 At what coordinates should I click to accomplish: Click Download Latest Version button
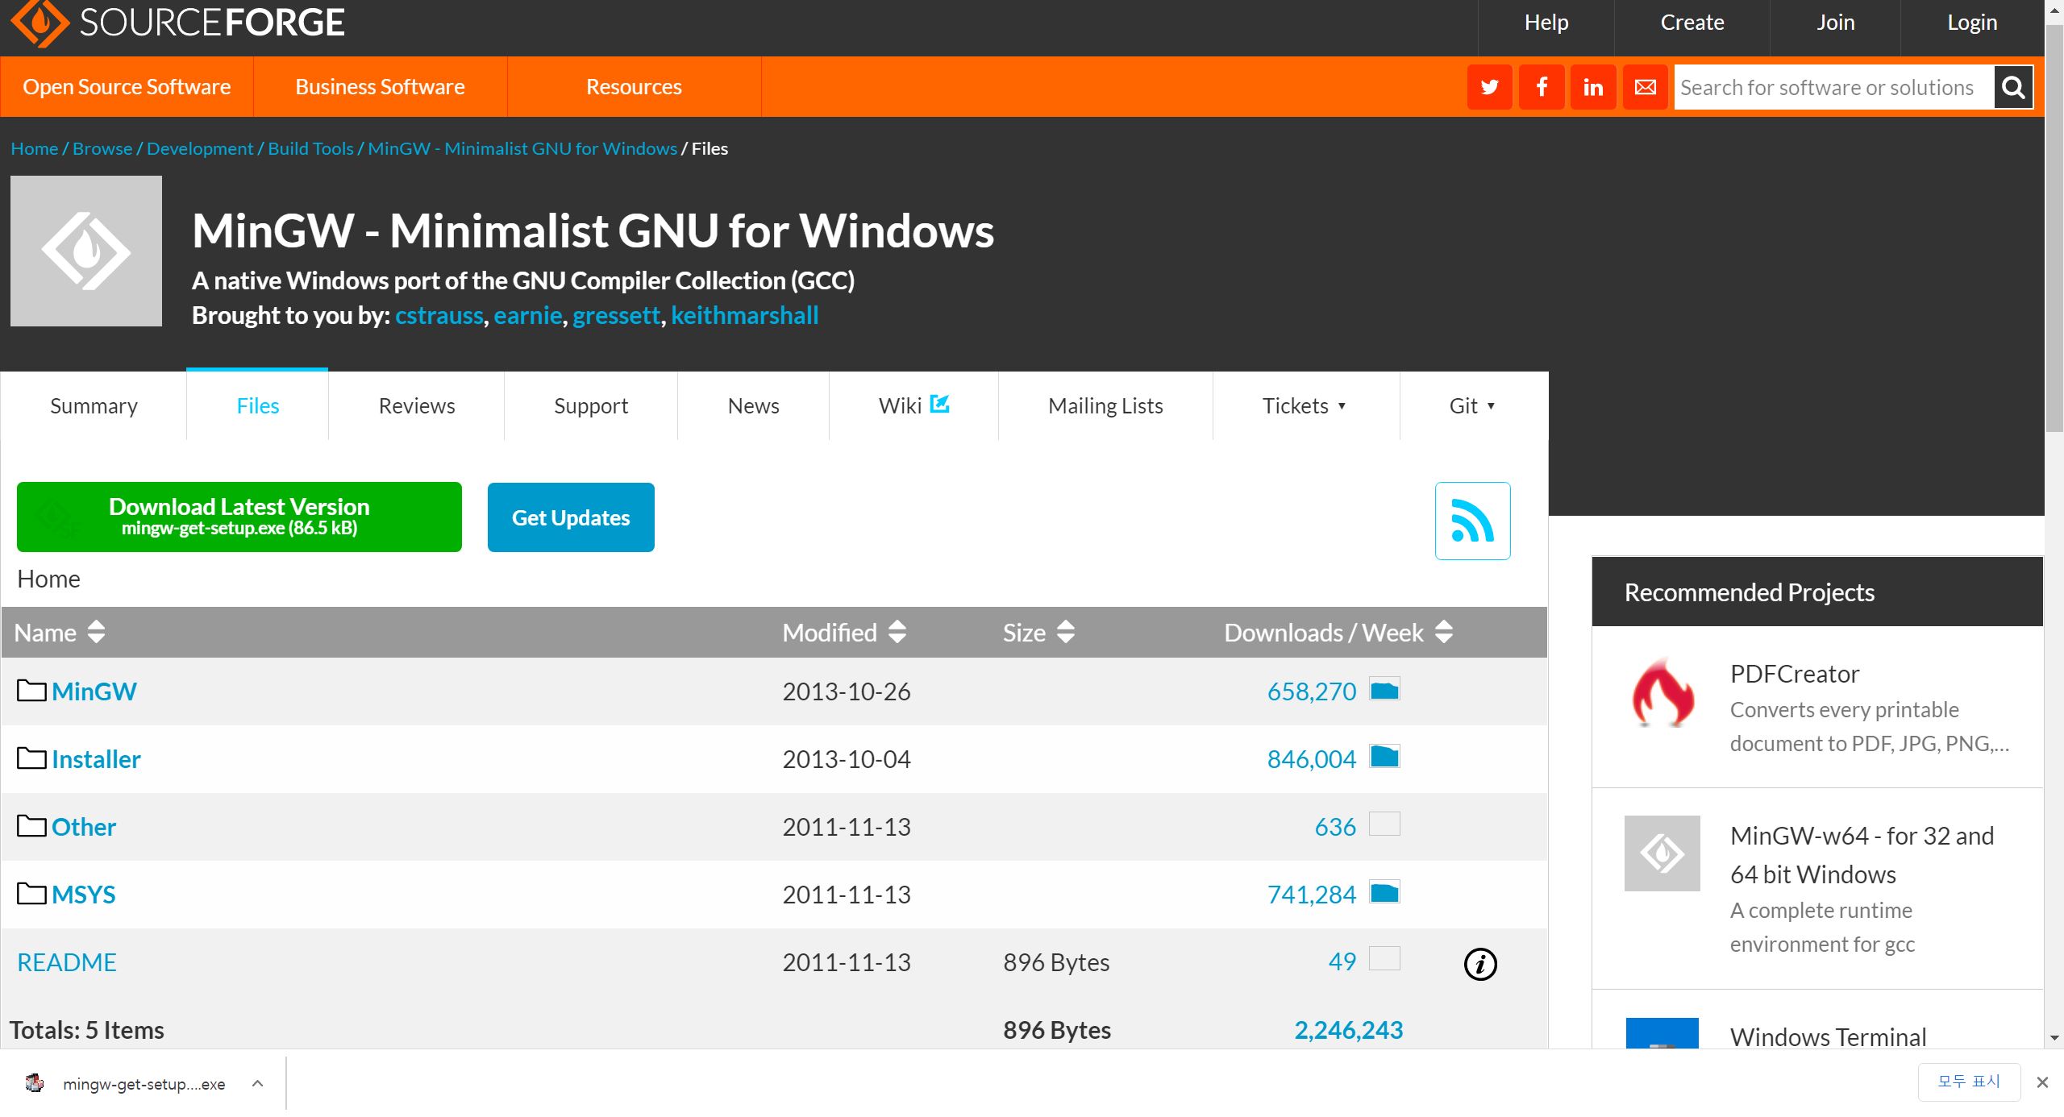click(x=239, y=517)
